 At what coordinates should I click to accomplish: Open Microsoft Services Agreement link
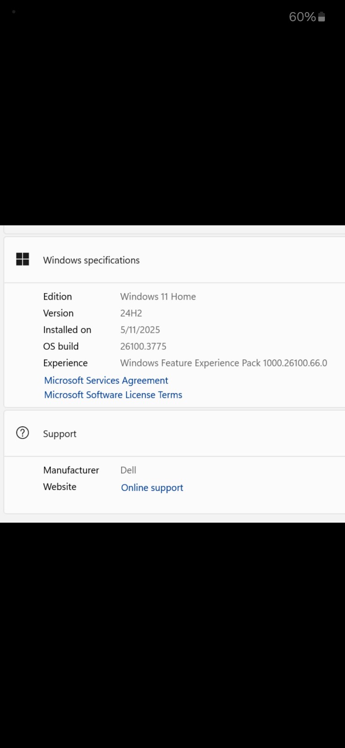click(106, 381)
